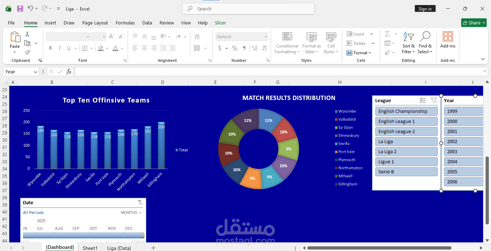This screenshot has width=491, height=251.
Task: Open Find & Select menu
Action: pyautogui.click(x=425, y=43)
